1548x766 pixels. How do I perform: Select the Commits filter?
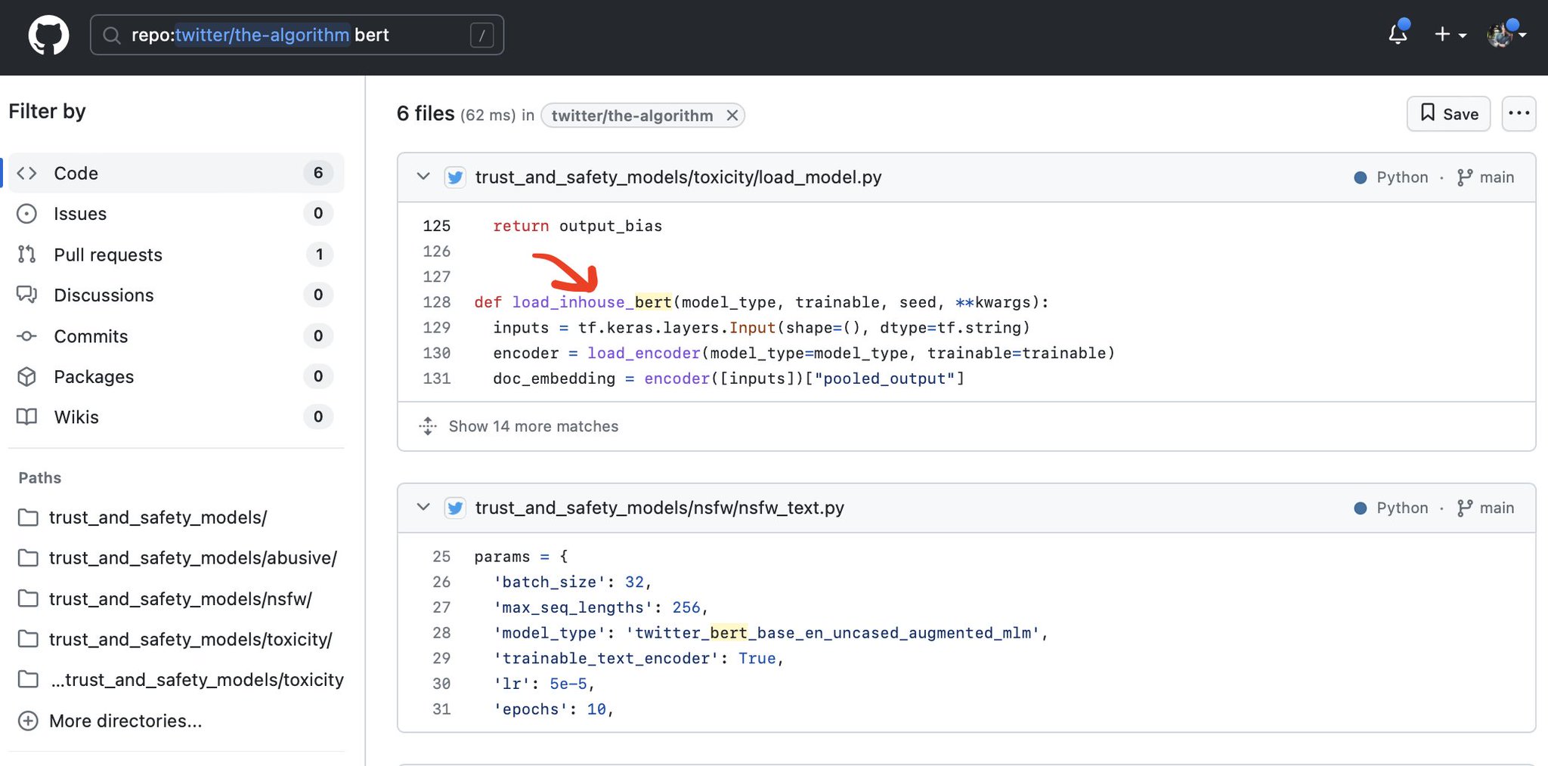pos(175,336)
